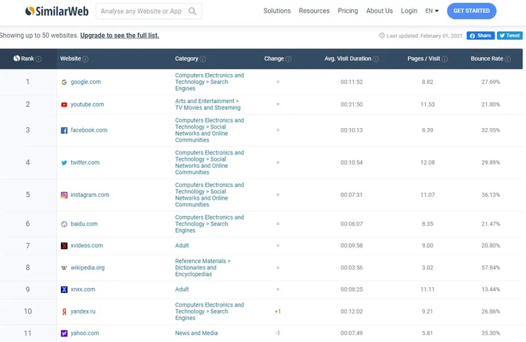Screen dimensions: 526x342
Task: Click the search magnifier icon
Action: pyautogui.click(x=193, y=11)
